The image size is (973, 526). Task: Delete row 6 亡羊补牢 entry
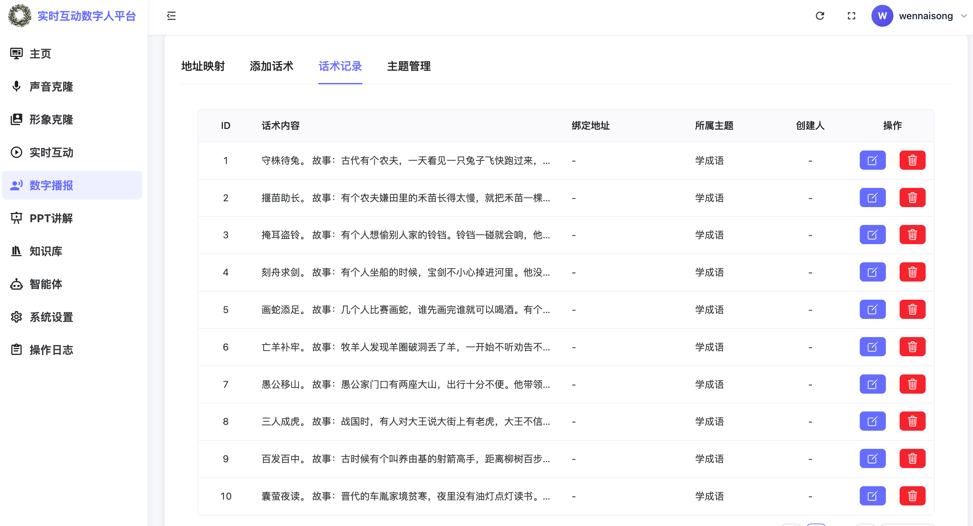(x=912, y=347)
